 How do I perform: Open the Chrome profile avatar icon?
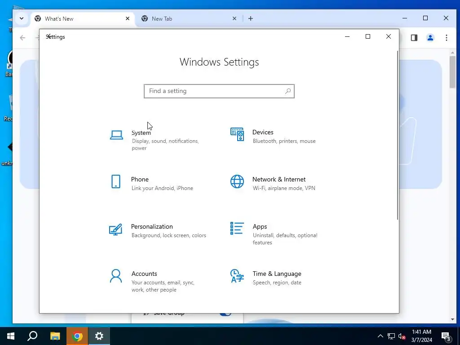tap(430, 38)
